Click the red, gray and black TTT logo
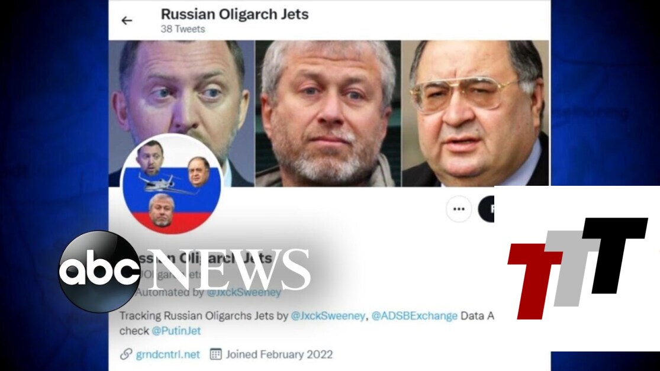The width and height of the screenshot is (660, 371). [x=578, y=269]
